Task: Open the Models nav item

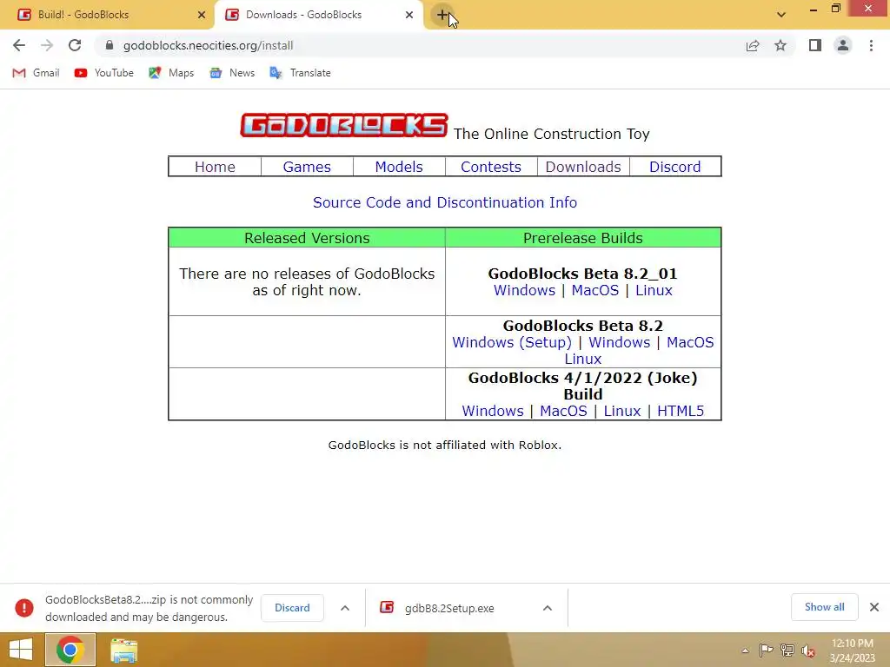Action: point(398,167)
